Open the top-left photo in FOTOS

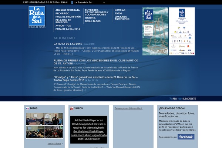coord(35,119)
